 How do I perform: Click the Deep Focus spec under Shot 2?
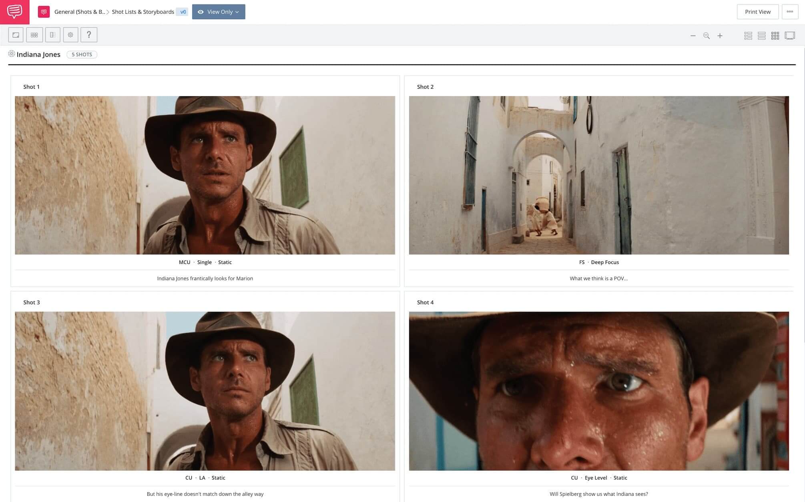pos(605,262)
